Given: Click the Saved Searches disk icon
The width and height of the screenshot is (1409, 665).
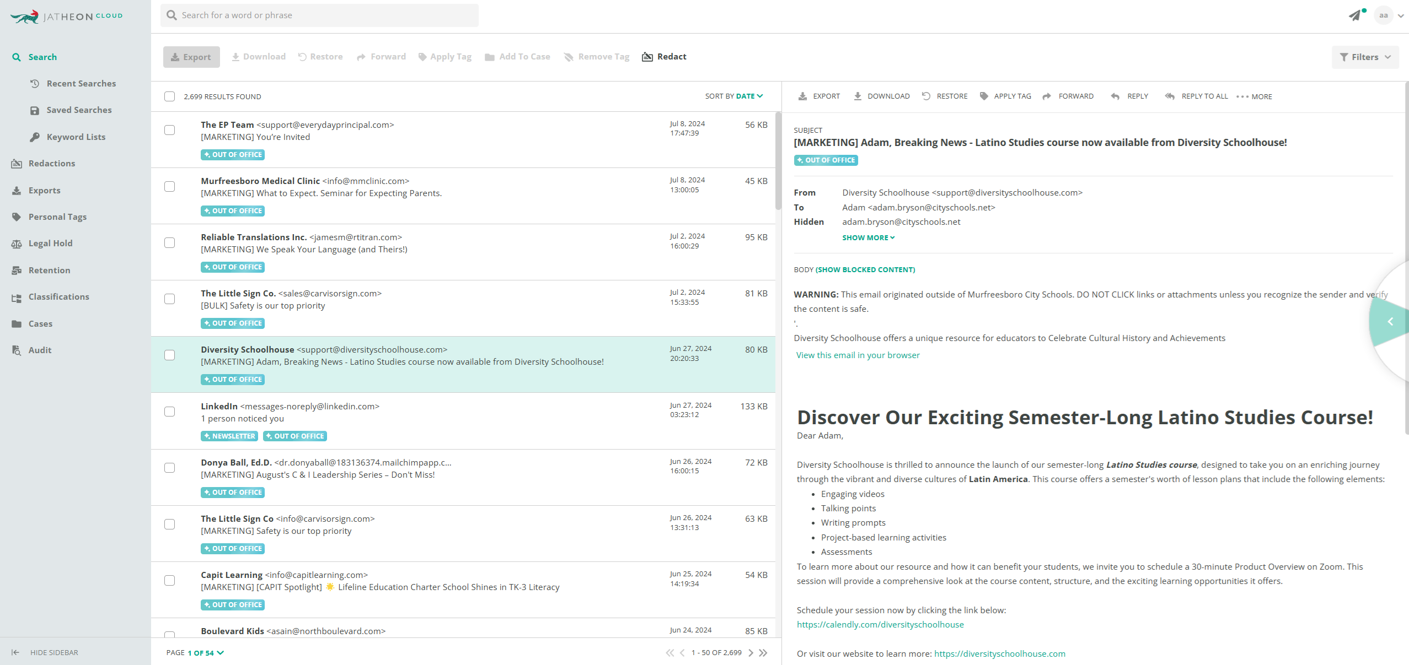Looking at the screenshot, I should [35, 111].
